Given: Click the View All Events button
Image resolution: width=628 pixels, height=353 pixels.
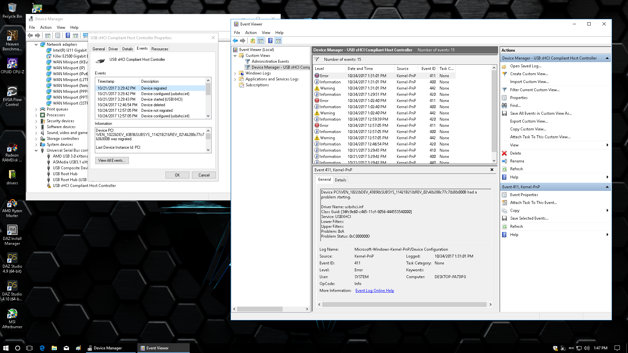Looking at the screenshot, I should (112, 160).
